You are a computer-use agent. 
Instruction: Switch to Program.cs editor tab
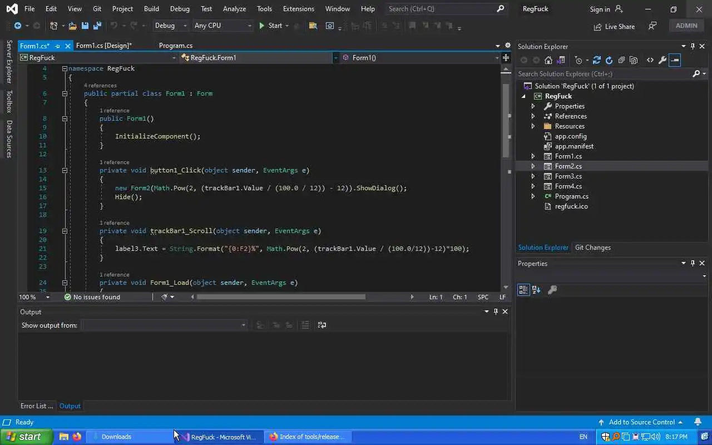[x=176, y=46]
